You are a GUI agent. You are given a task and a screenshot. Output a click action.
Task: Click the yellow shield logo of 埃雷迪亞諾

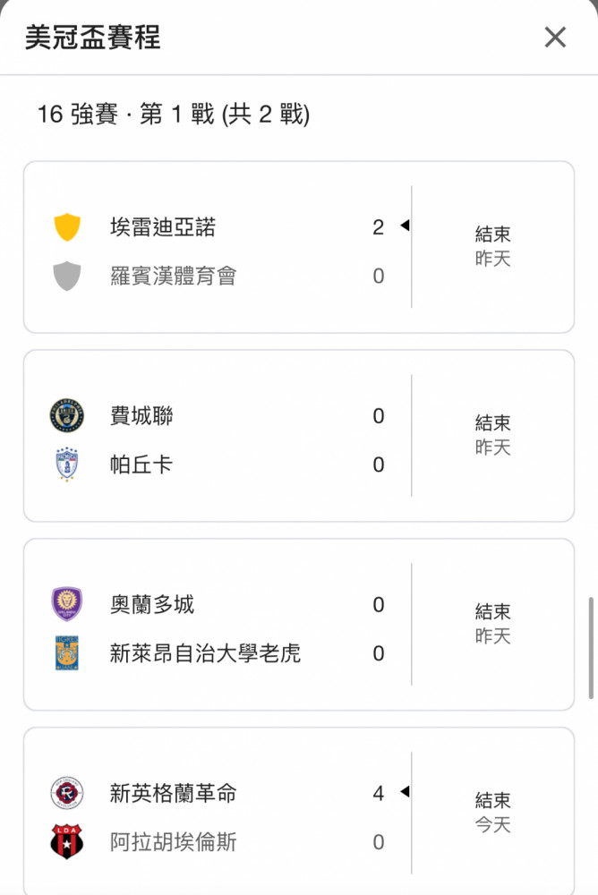point(67,227)
